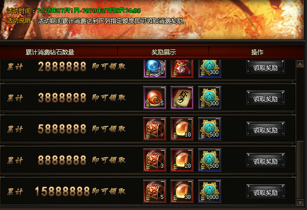
Task: Claim the reward for 15888888 diamonds spent
Action: 266,192
